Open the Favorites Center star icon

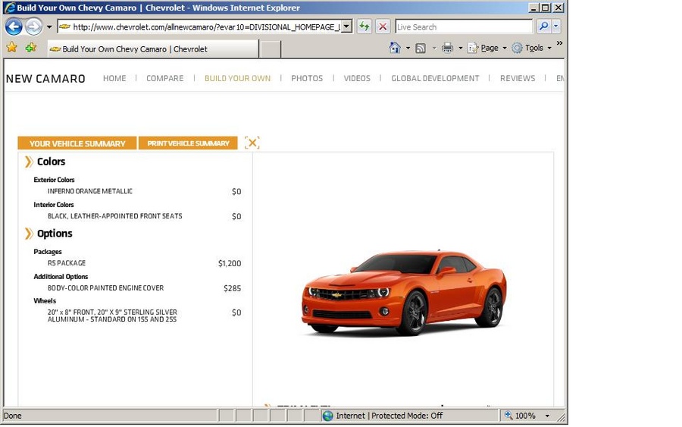point(11,48)
